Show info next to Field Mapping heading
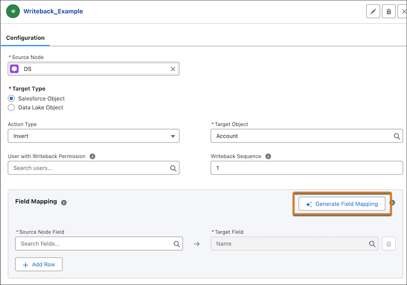 click(x=64, y=203)
